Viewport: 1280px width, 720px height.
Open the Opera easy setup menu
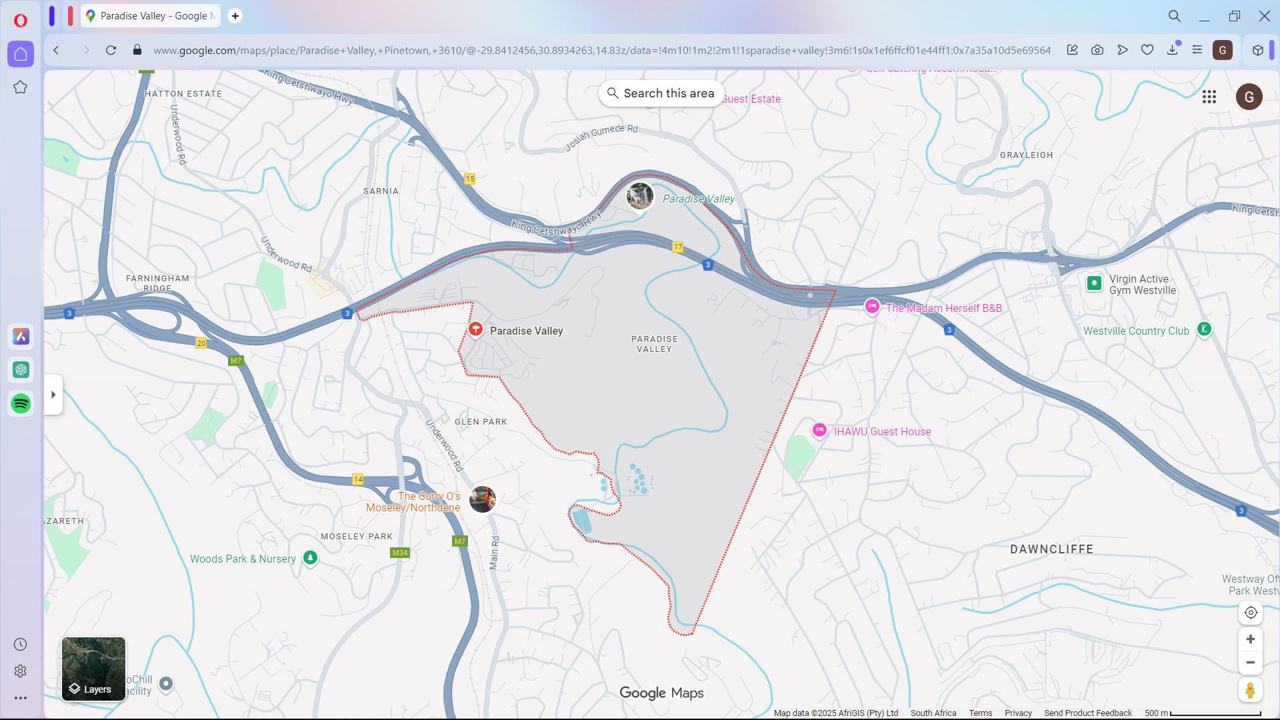pyautogui.click(x=1197, y=50)
